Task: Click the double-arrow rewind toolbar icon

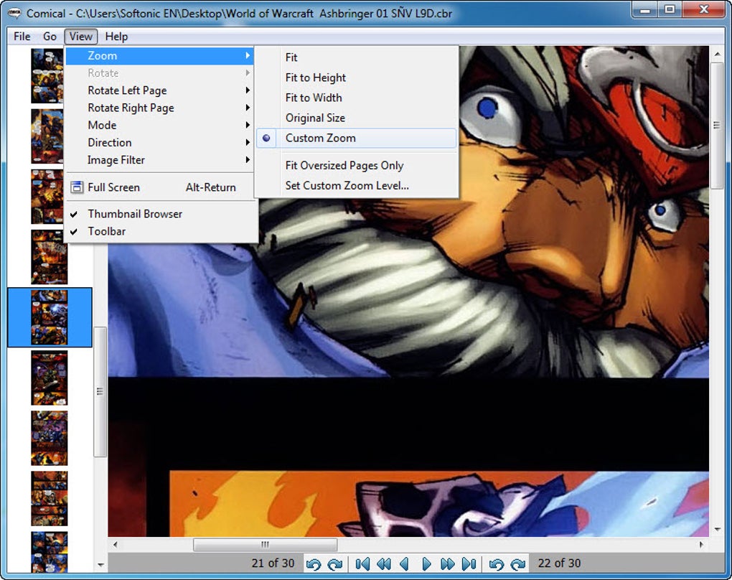Action: click(x=384, y=564)
